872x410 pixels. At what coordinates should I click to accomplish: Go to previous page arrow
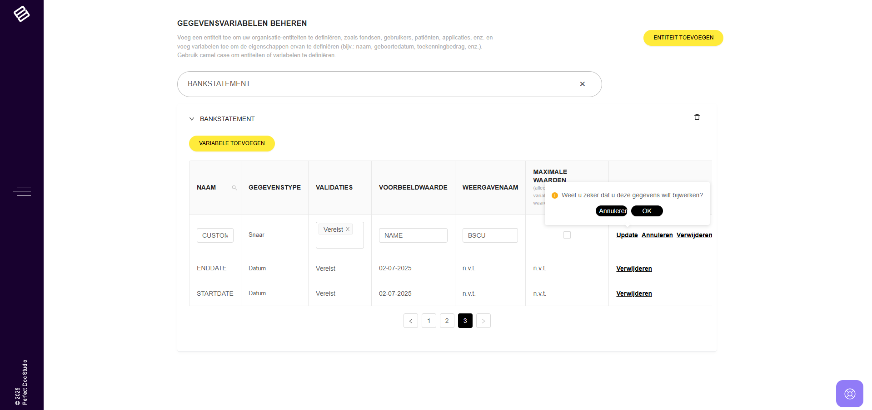[410, 321]
